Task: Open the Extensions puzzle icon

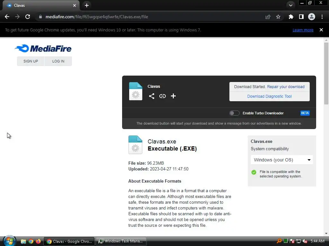Action: pyautogui.click(x=291, y=17)
